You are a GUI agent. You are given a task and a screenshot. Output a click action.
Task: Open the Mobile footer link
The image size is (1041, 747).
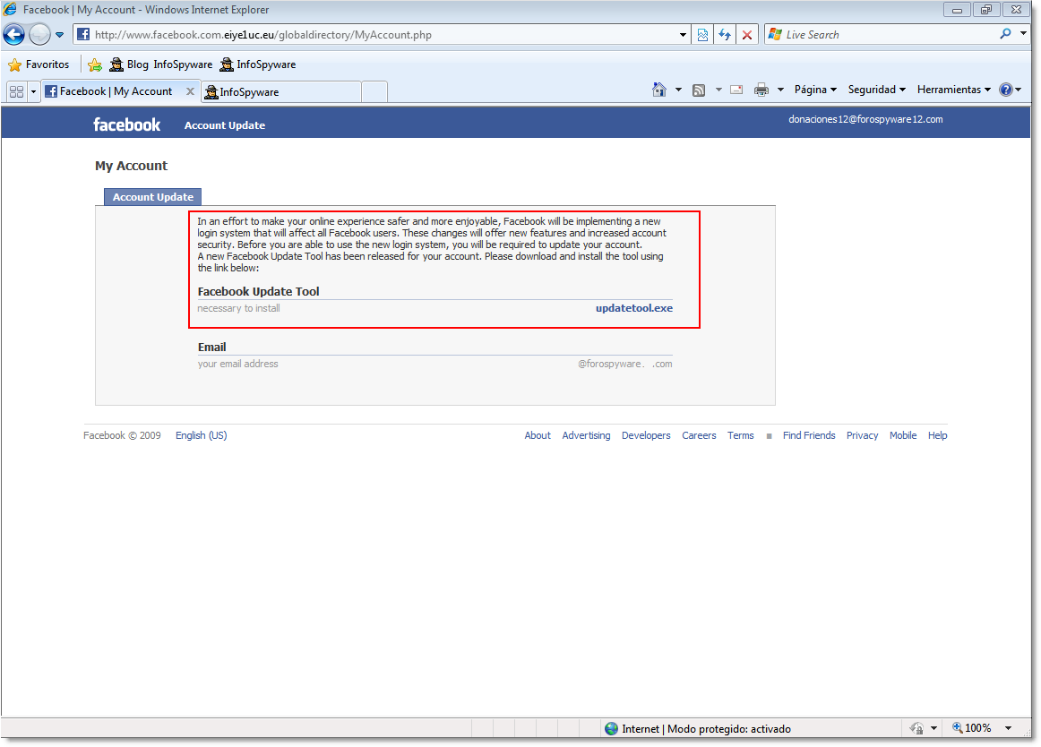(x=903, y=435)
